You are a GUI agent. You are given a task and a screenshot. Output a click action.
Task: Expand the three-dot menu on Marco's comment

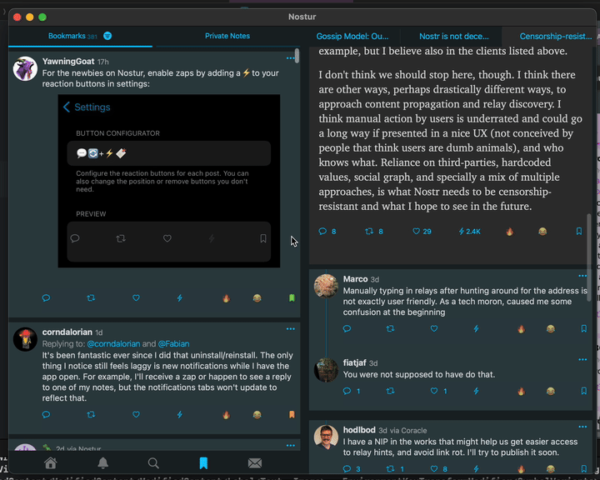click(x=582, y=276)
